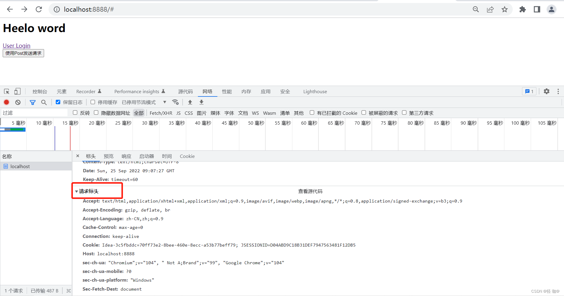Viewport: 564px width, 296px height.
Task: Open the 源代码 tab
Action: pos(186,91)
